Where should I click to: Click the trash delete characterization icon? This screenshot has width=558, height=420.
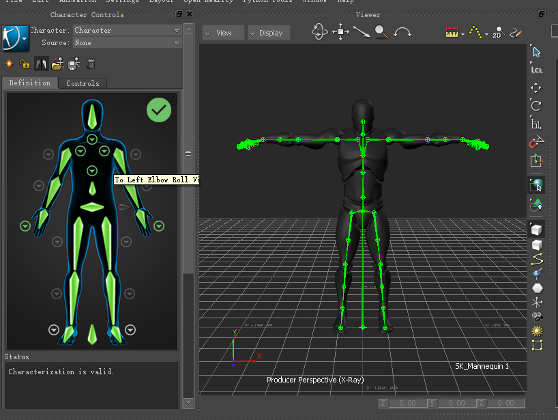pos(91,64)
